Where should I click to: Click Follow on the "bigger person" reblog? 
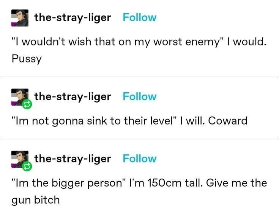(x=140, y=159)
